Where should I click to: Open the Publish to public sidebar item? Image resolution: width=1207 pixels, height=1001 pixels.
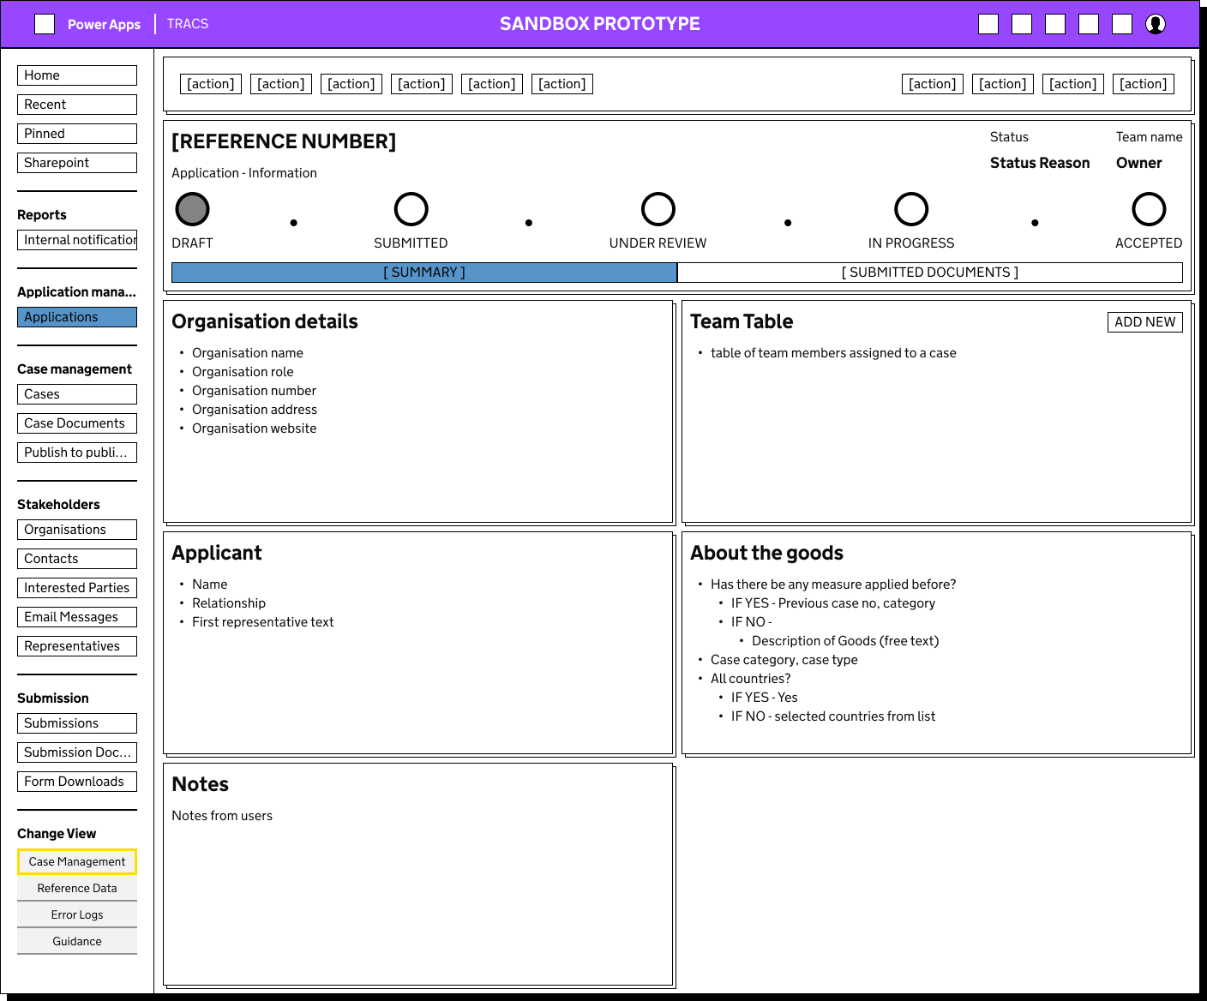pos(77,453)
